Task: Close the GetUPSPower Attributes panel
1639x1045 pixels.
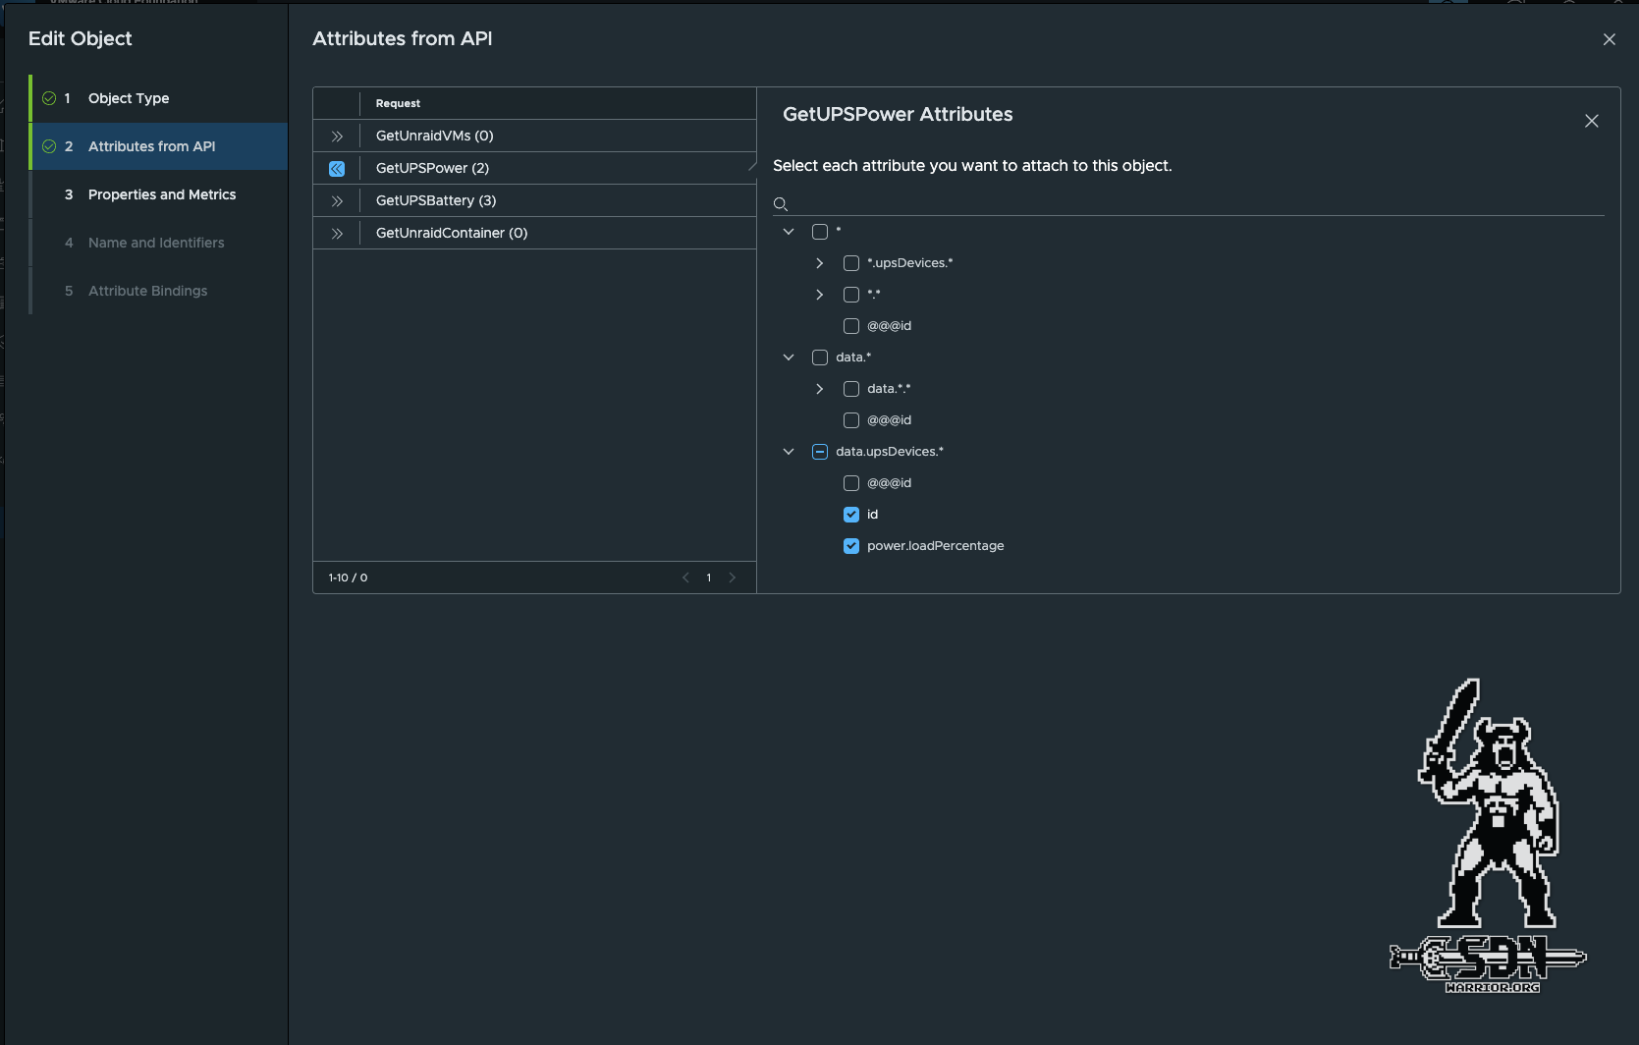Action: tap(1591, 121)
